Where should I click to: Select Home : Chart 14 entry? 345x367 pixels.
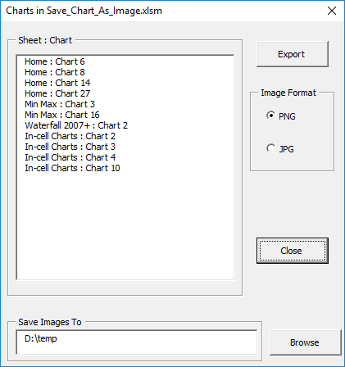click(x=125, y=83)
